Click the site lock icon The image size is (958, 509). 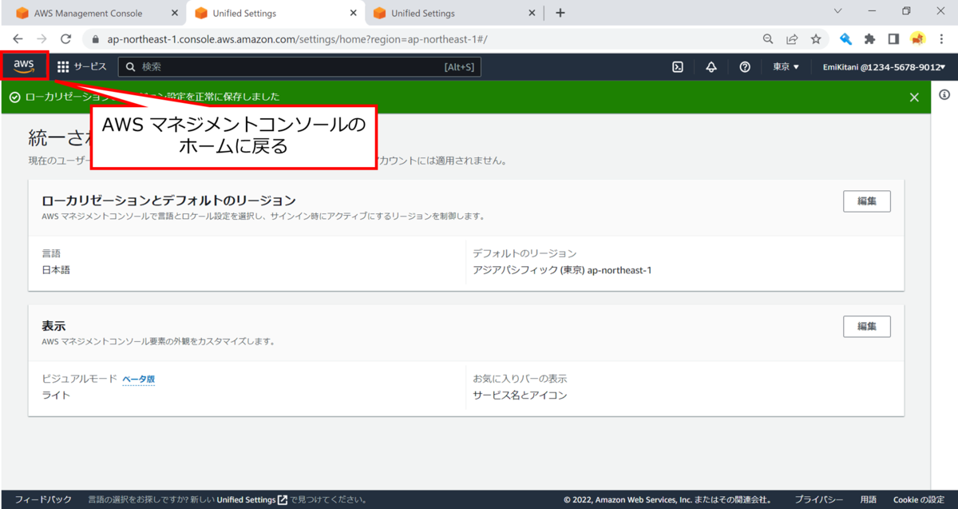point(96,38)
